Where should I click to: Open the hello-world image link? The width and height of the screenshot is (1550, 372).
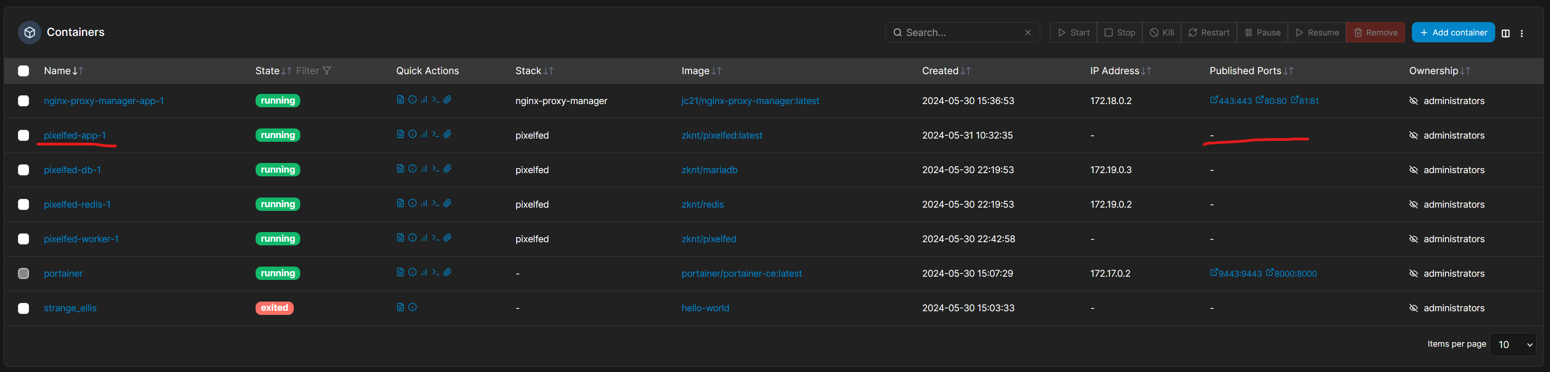coord(705,308)
